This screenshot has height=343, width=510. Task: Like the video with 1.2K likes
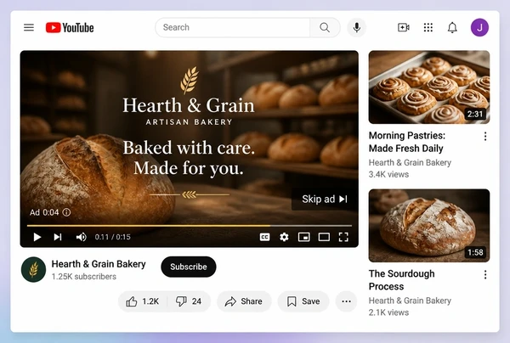tap(143, 301)
